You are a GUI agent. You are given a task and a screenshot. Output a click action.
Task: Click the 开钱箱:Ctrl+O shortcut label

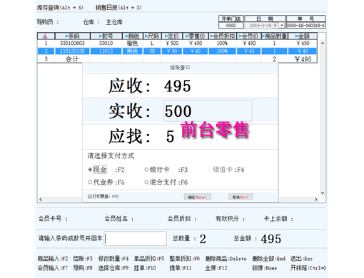[308, 268]
